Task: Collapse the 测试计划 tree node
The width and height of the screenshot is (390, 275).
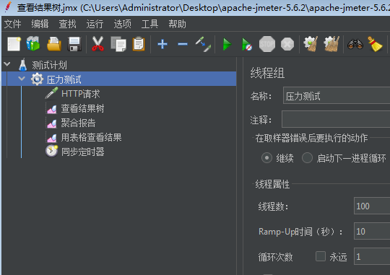Action: coord(7,64)
